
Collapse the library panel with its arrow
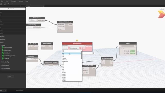pyautogui.click(x=25, y=6)
